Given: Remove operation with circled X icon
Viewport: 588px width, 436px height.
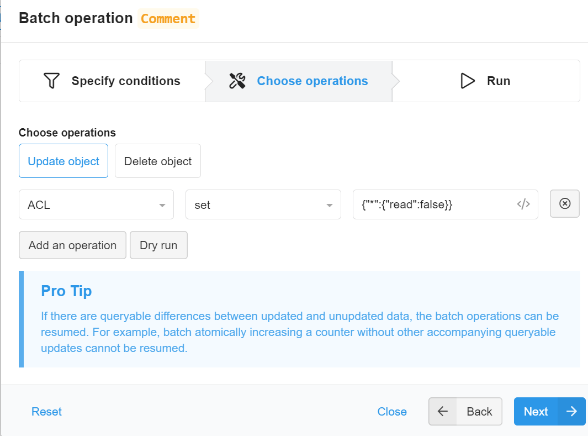Looking at the screenshot, I should [x=565, y=204].
